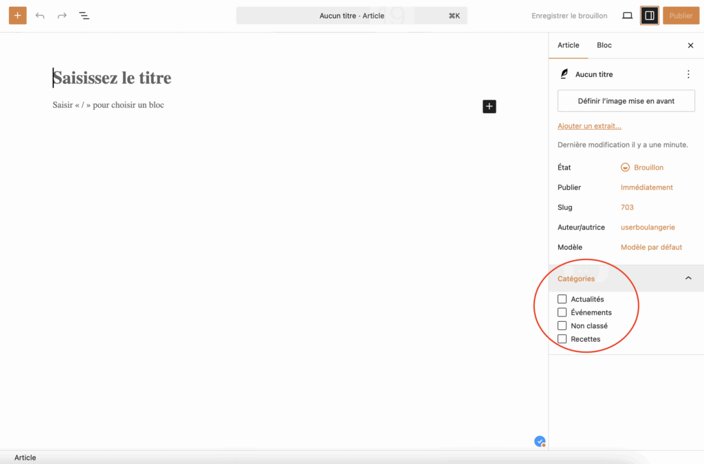Screen dimensions: 704x464
Task: Close the settings sidebar with X
Action: pyautogui.click(x=690, y=45)
